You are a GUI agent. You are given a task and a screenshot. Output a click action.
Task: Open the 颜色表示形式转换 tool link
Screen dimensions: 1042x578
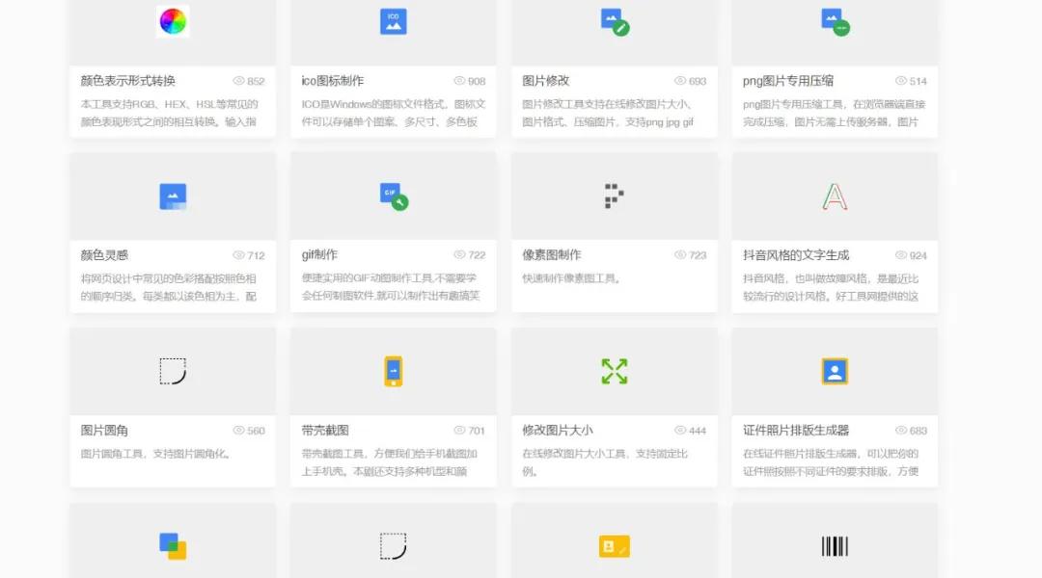tap(125, 81)
